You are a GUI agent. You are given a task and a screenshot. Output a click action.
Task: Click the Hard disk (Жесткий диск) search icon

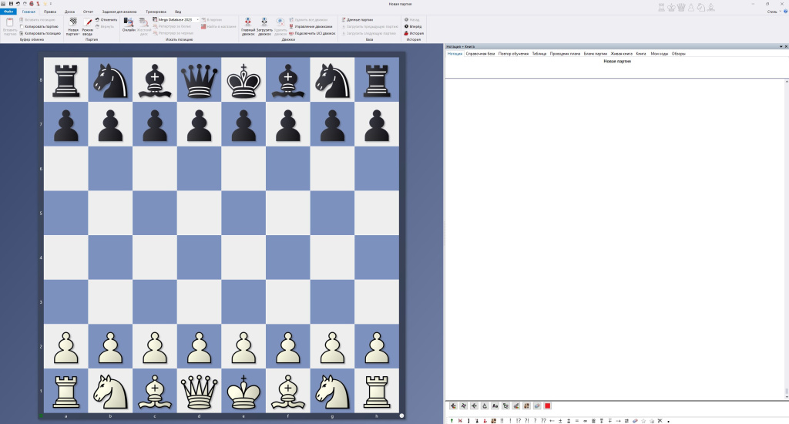pyautogui.click(x=144, y=22)
